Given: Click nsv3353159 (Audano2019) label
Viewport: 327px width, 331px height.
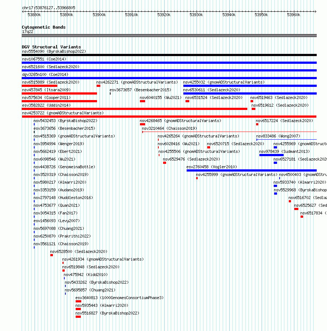Looking at the screenshot, I should pos(59,190).
